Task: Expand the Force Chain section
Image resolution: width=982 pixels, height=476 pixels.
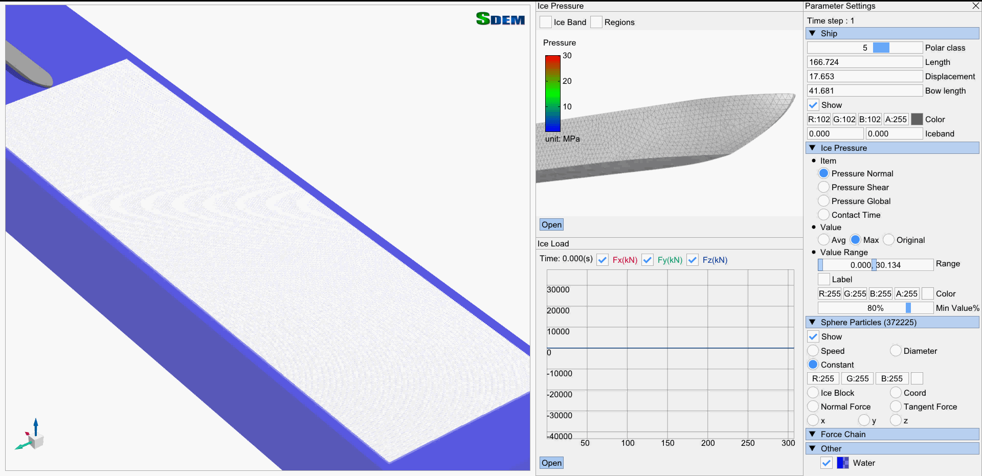Action: pos(812,434)
